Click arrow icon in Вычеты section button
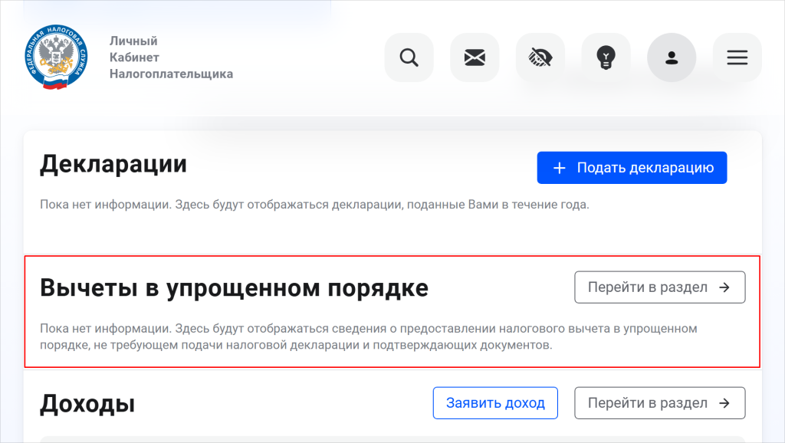This screenshot has width=785, height=443. pyautogui.click(x=724, y=287)
